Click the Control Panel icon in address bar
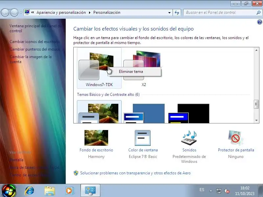Image resolution: width=263 pixels, height=197 pixels. coord(27,12)
